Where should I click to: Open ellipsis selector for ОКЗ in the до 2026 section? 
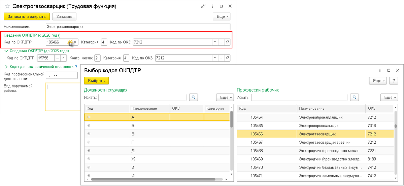tap(221, 58)
